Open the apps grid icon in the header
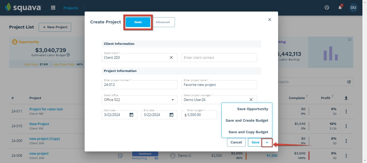 [x=53, y=8]
